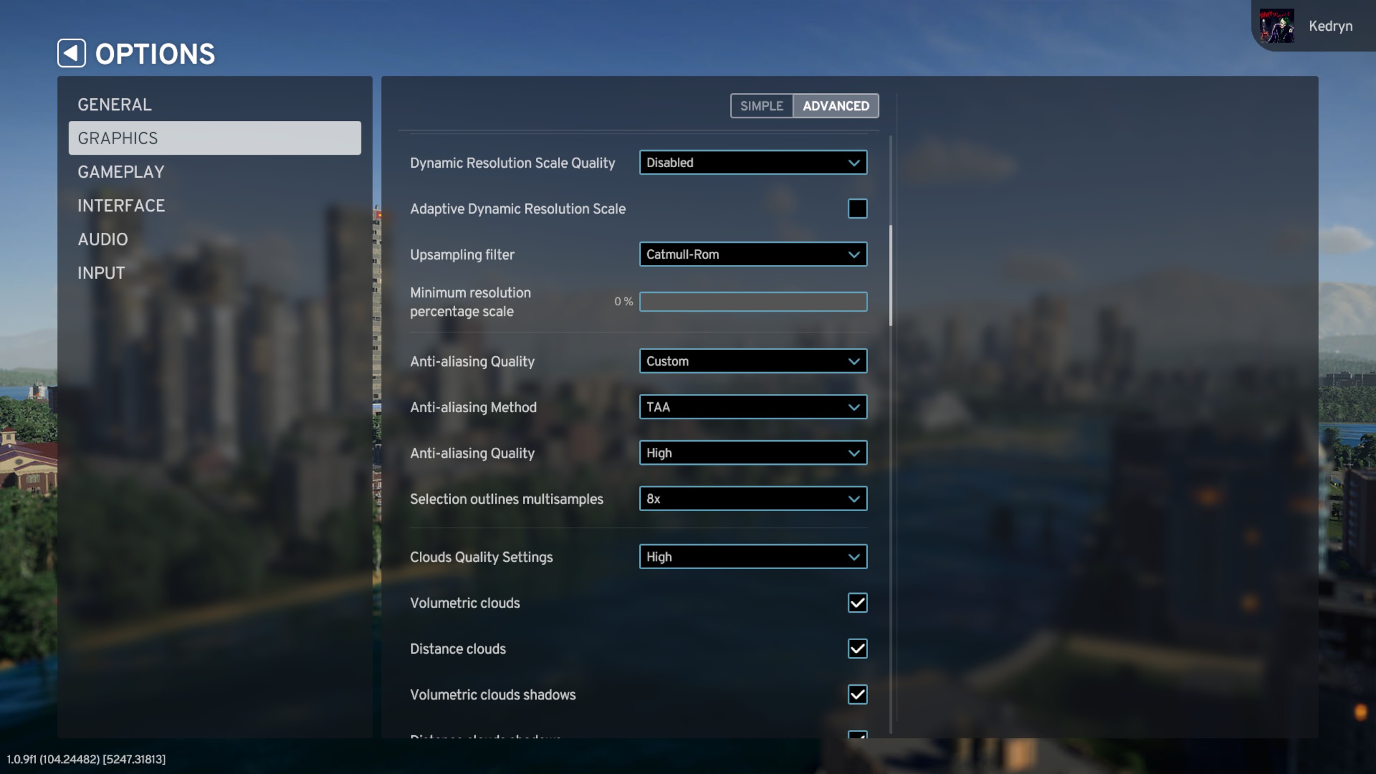Expand the Clouds Quality Settings dropdown
The image size is (1376, 774).
pos(752,557)
